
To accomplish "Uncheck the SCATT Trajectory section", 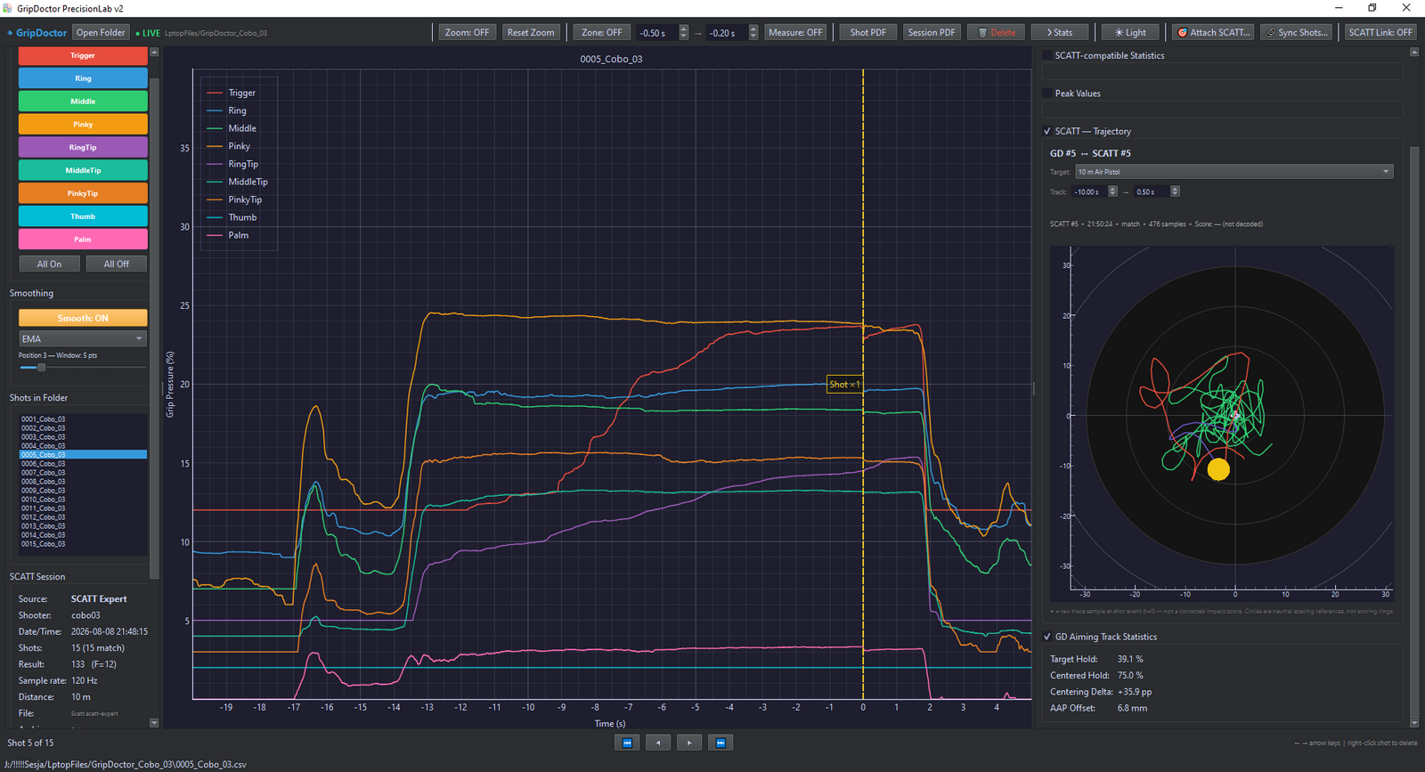I will 1047,132.
